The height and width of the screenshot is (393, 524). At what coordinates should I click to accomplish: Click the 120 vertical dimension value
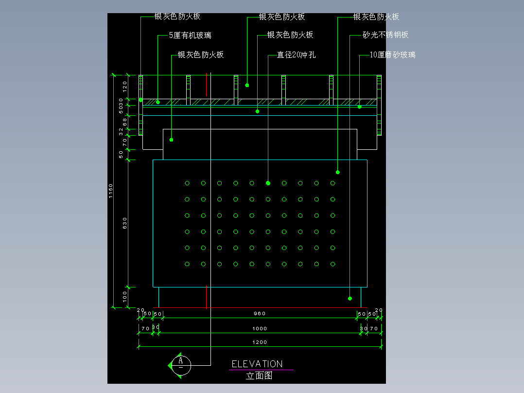pyautogui.click(x=124, y=87)
